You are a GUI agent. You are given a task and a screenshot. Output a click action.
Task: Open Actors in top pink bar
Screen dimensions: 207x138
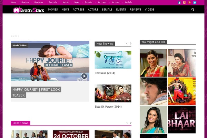pos(116,2)
